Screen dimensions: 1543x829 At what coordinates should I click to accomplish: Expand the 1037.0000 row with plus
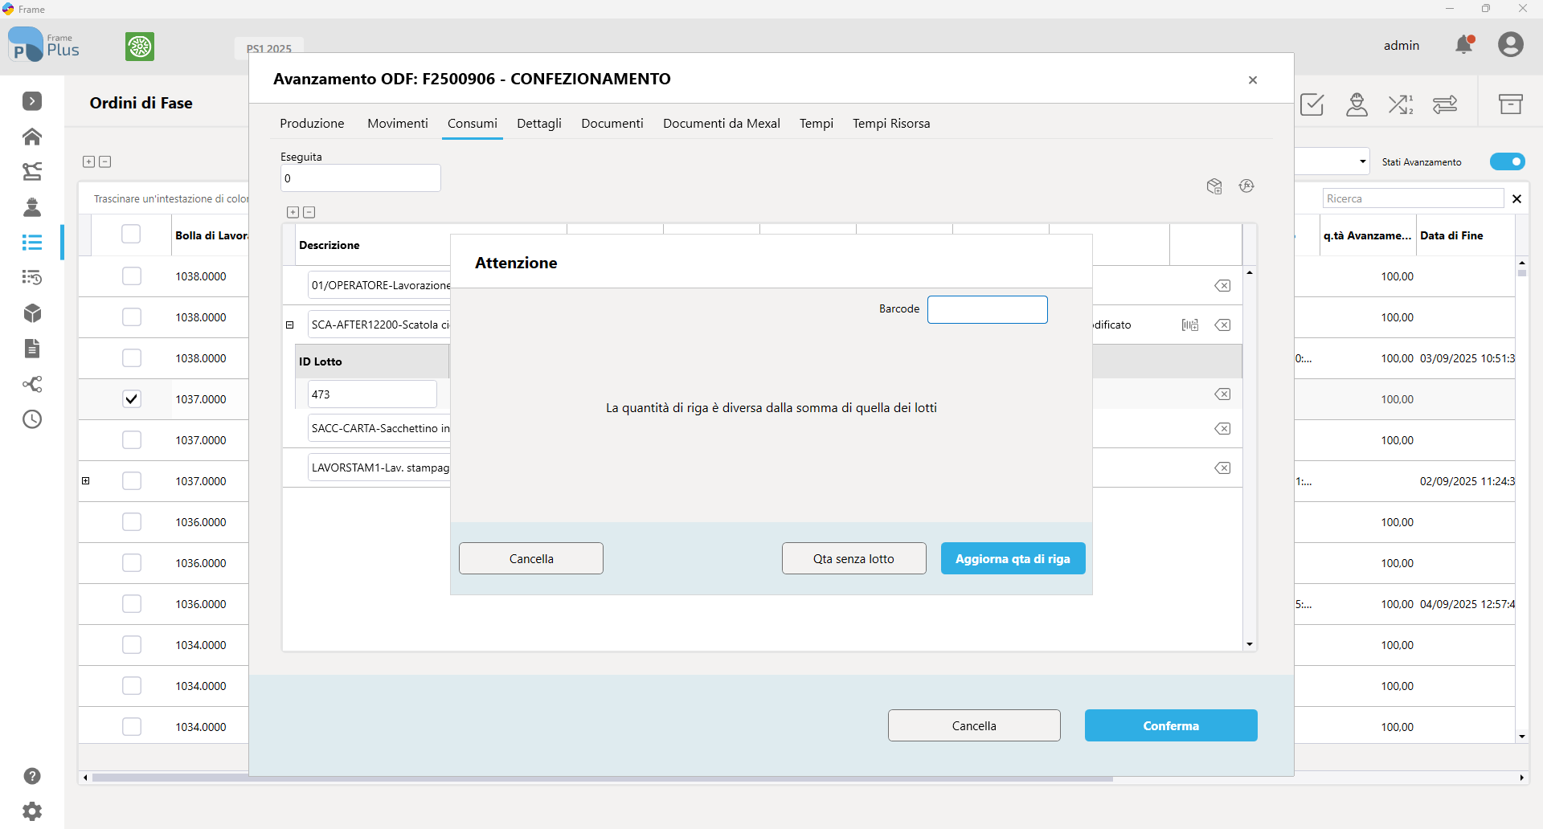pyautogui.click(x=86, y=481)
